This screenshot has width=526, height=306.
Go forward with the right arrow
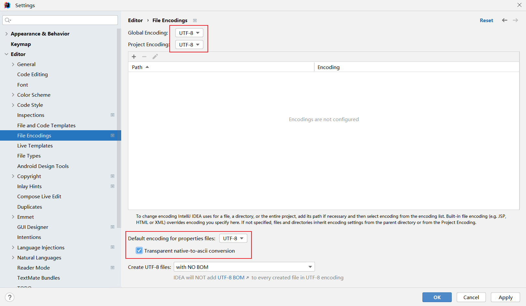[515, 20]
